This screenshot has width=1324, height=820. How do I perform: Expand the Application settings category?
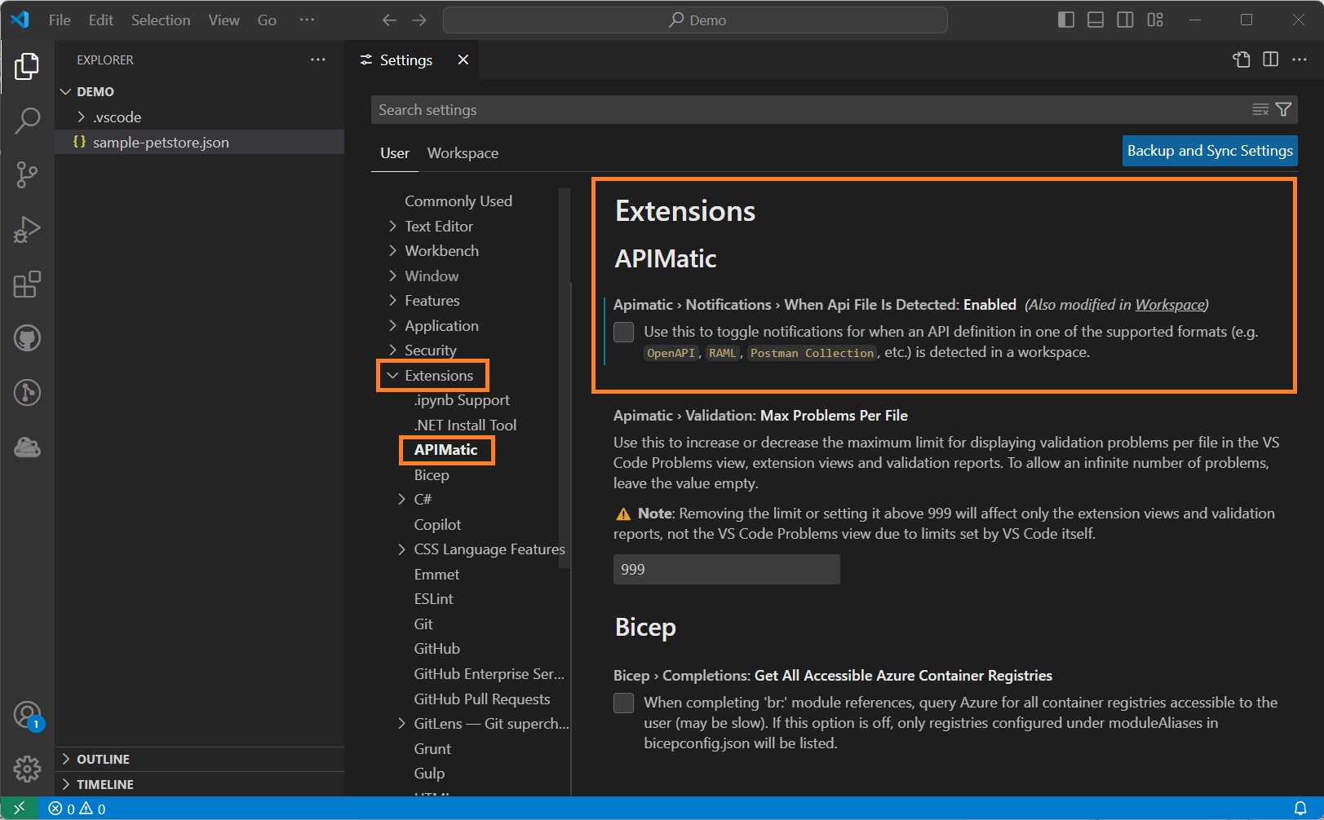(392, 325)
